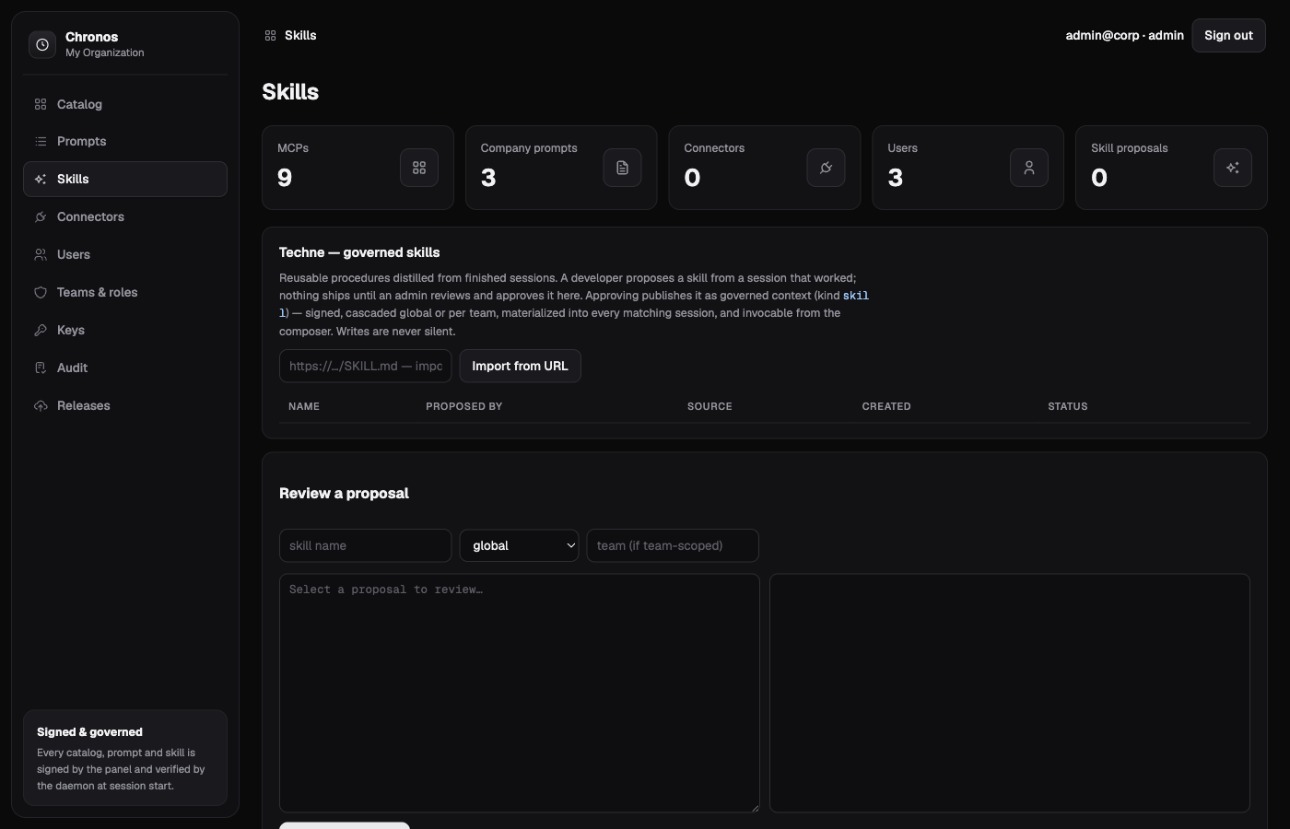1290x829 pixels.
Task: Click the admin@corp · admin account label
Action: pyautogui.click(x=1124, y=35)
